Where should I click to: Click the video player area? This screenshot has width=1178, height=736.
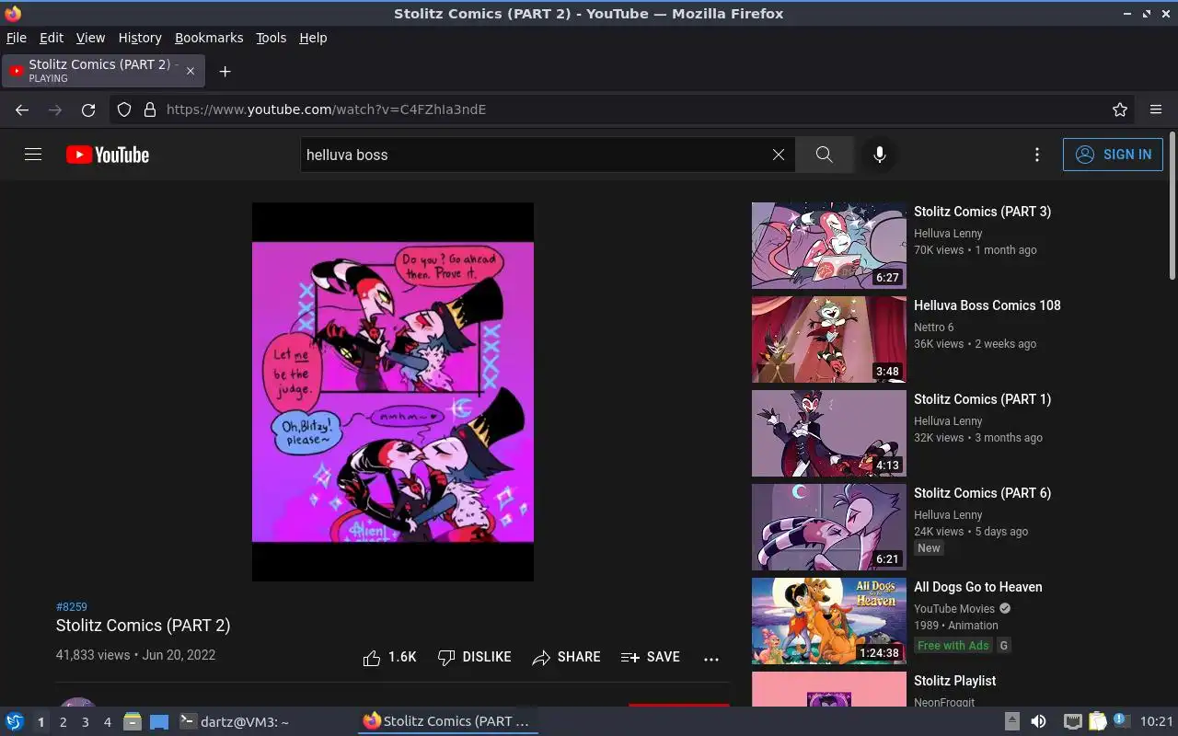pyautogui.click(x=393, y=392)
